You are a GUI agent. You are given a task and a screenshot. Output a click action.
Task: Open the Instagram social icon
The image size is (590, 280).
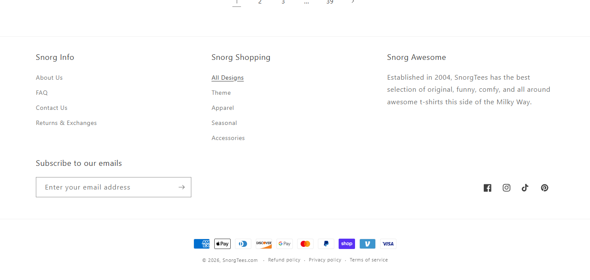click(506, 188)
